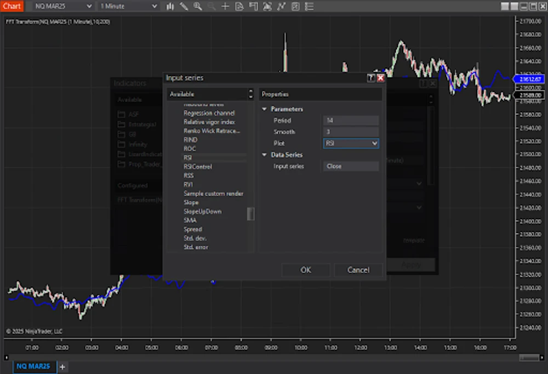Click OK in Input series dialog
The height and width of the screenshot is (374, 548).
point(306,270)
